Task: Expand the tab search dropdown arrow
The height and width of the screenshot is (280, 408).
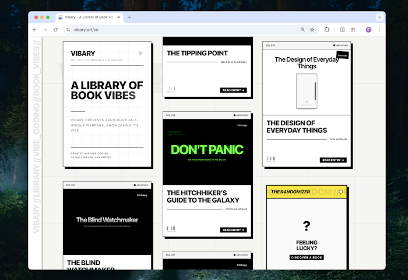Action: (379, 17)
